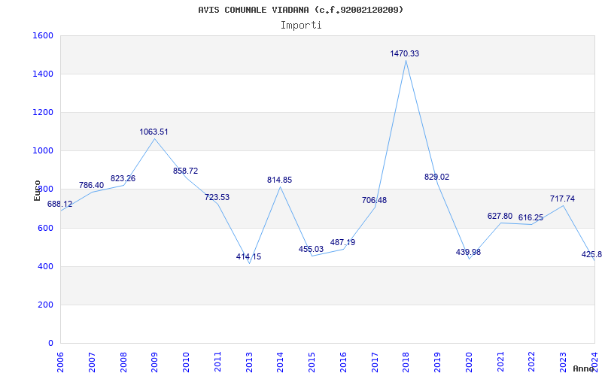This screenshot has width=602, height=376.
Task: Click the 2006 x-axis year label
Action: click(61, 360)
